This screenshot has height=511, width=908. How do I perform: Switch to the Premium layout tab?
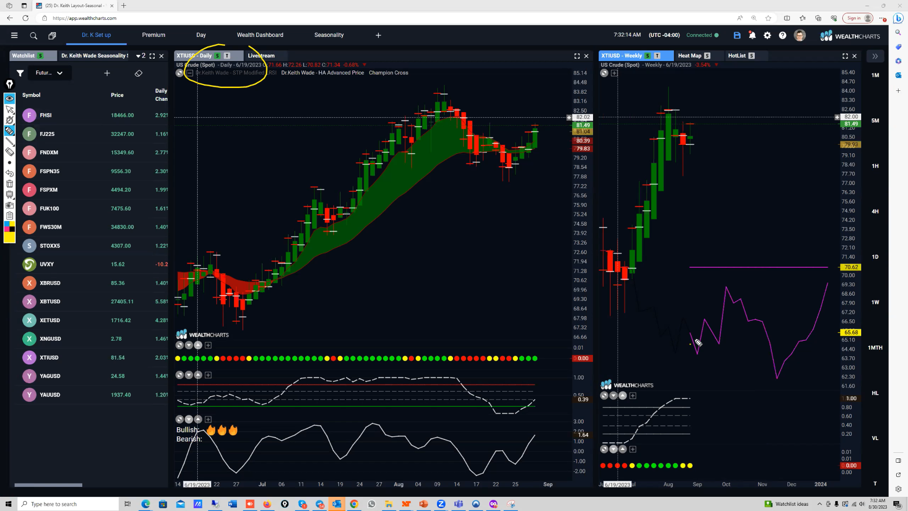click(154, 35)
